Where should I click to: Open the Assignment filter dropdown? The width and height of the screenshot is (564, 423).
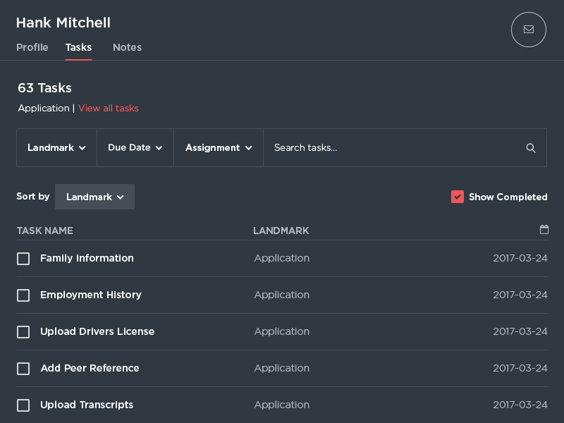tap(219, 148)
